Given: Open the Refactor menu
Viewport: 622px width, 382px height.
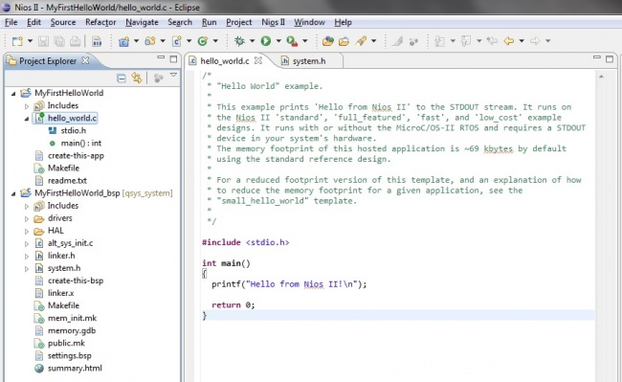Looking at the screenshot, I should click(100, 22).
